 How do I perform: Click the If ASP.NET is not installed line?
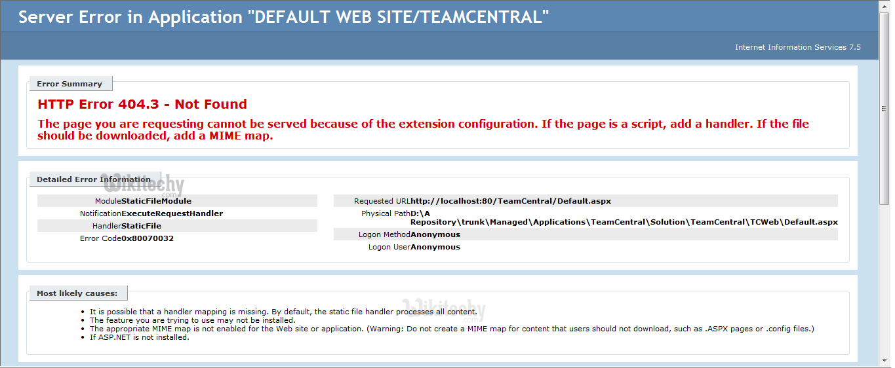[140, 337]
